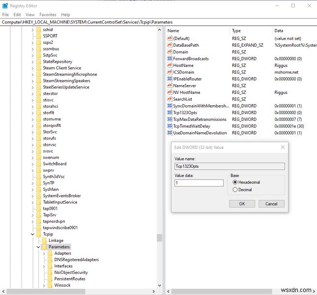Click the folder icon of Steam Client Service
Image resolution: width=317 pixels, height=295 pixels.
tap(39, 68)
